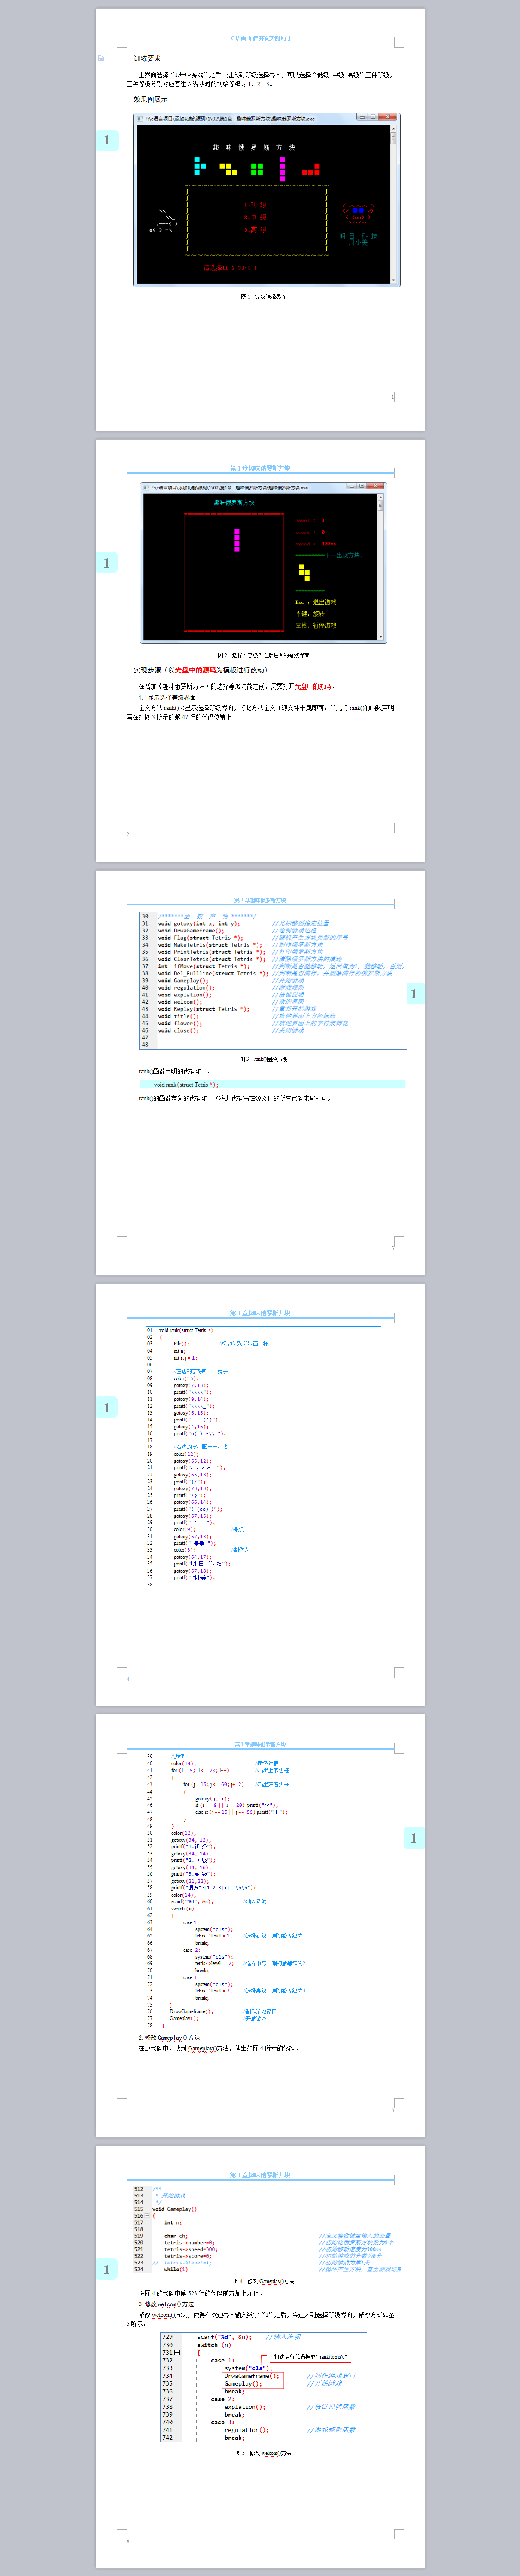Screen dimensions: 520x2576
Task: Click the heading '3.修改 welcome()方法'
Action: point(166,2304)
